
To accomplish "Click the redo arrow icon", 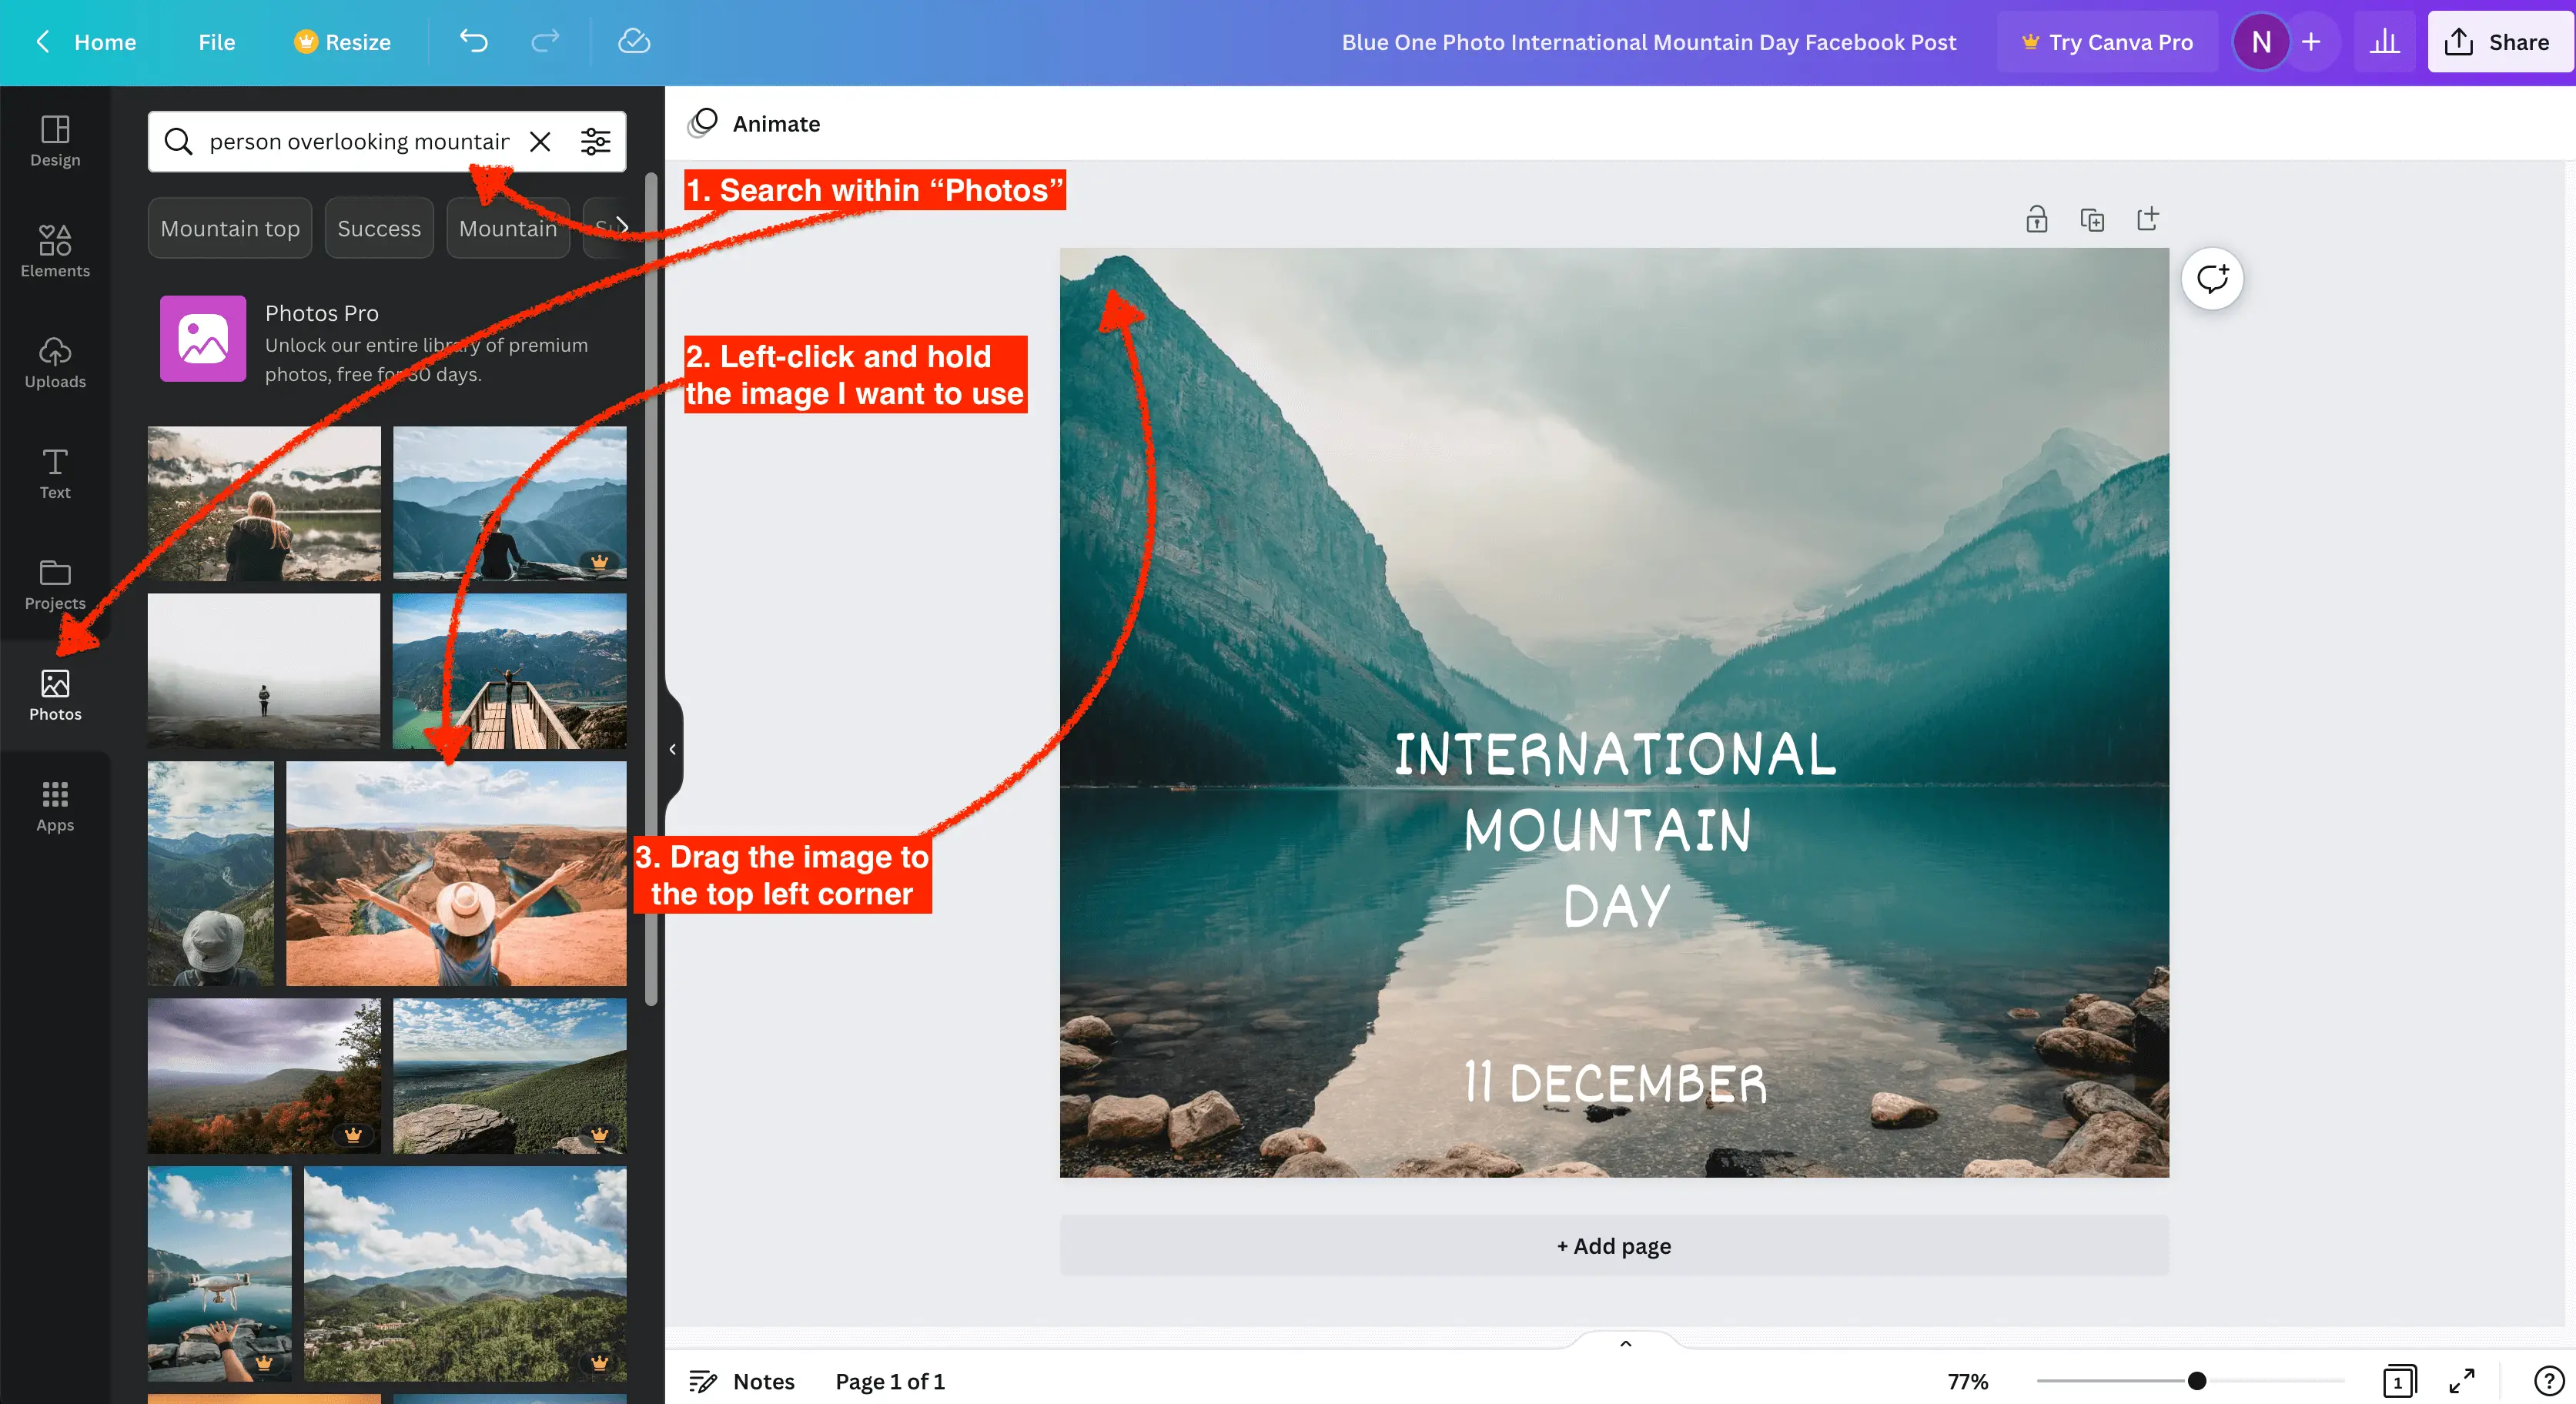I will coord(545,41).
